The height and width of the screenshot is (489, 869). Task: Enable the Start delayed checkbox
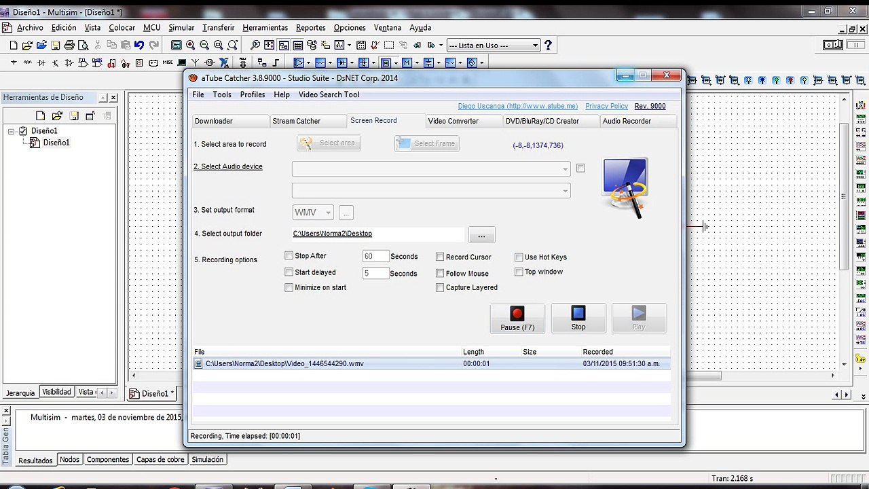[289, 272]
